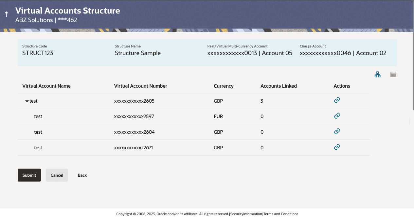Cancel the structure changes
Image resolution: width=414 pixels, height=223 pixels.
tap(57, 175)
